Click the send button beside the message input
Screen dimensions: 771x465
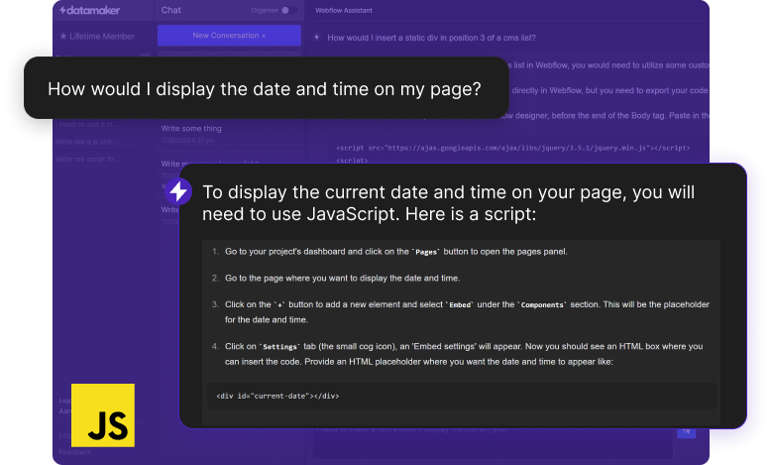click(687, 432)
